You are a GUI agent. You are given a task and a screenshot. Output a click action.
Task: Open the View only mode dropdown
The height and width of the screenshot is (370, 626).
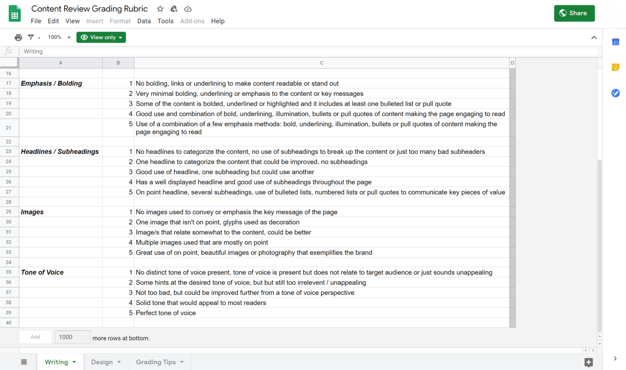pyautogui.click(x=101, y=38)
